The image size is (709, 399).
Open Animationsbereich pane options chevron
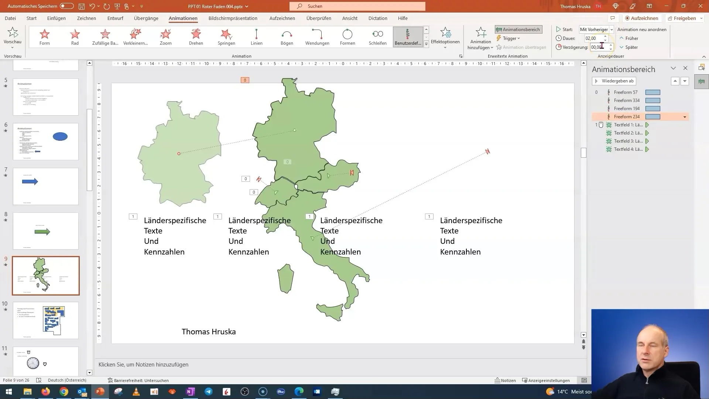673,68
